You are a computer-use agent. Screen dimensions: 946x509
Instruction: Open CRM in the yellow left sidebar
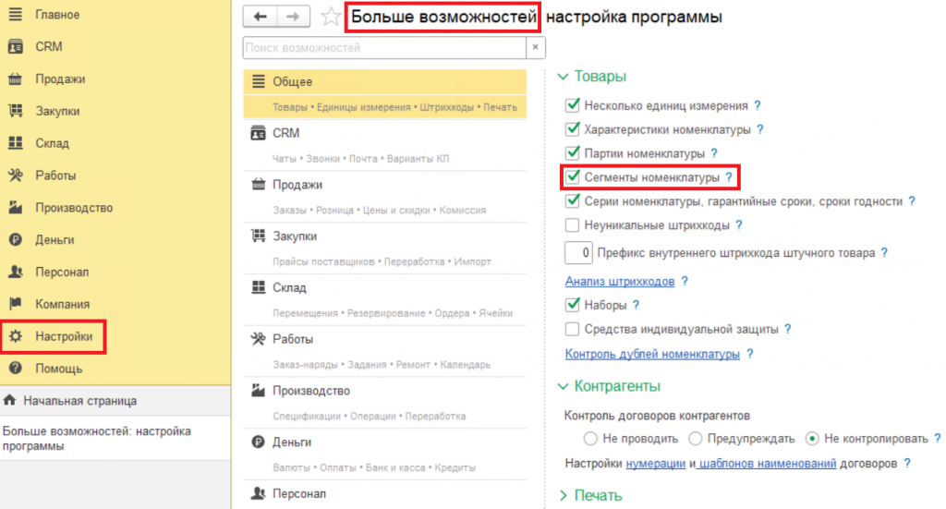(x=36, y=46)
